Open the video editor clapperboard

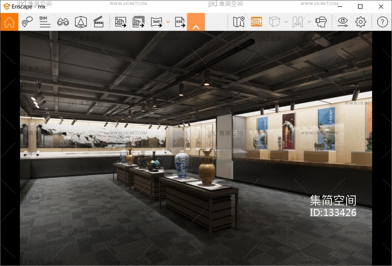(99, 22)
